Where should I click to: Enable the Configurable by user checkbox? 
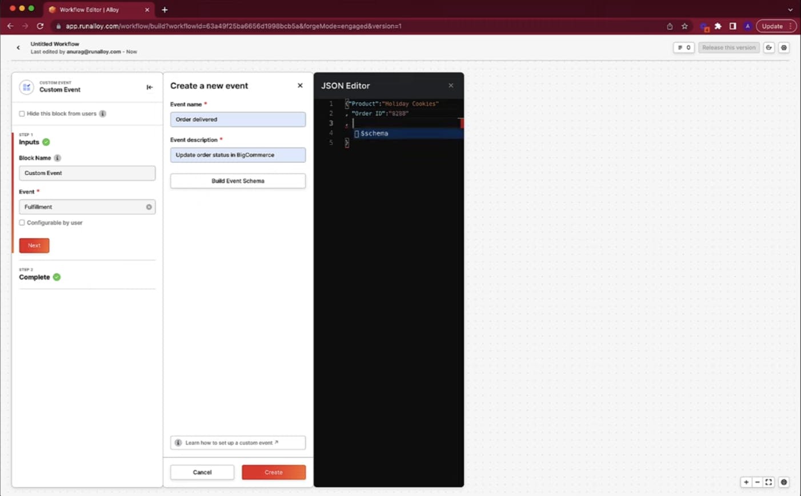[22, 223]
